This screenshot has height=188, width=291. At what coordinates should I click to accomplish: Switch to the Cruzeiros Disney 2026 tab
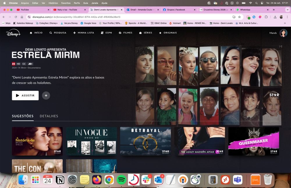tap(216, 10)
